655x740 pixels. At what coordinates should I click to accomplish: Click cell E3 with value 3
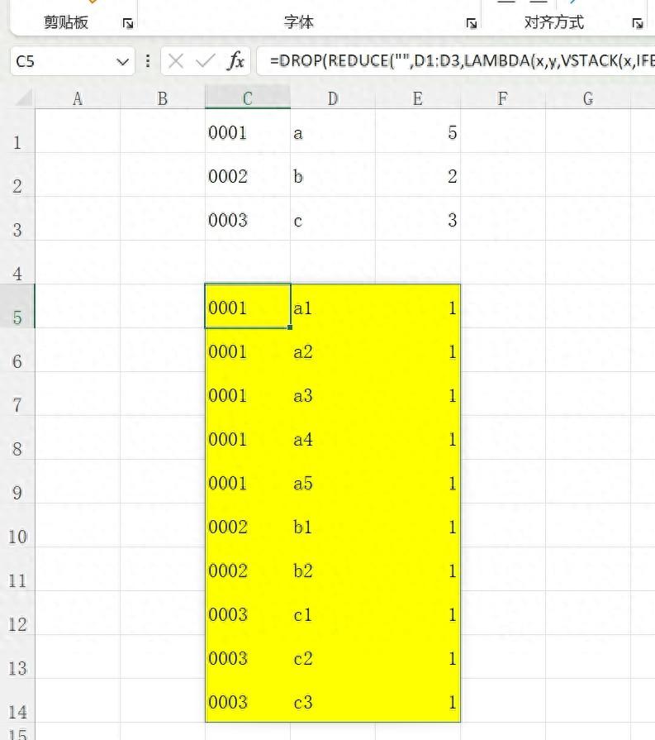(x=418, y=218)
